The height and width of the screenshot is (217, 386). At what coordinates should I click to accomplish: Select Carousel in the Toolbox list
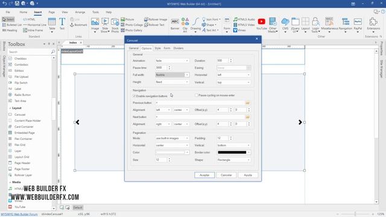20,115
